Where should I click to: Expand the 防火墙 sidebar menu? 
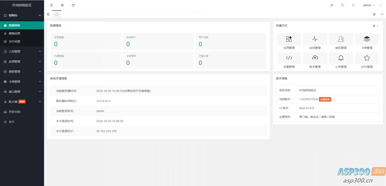pos(22,102)
